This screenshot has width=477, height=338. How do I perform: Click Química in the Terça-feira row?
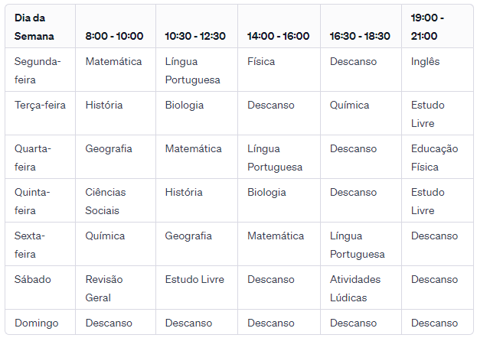point(349,106)
